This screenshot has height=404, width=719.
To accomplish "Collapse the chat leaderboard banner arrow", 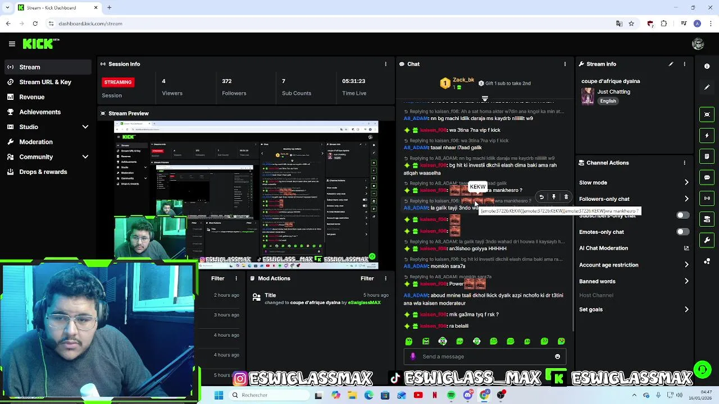I will [x=485, y=99].
